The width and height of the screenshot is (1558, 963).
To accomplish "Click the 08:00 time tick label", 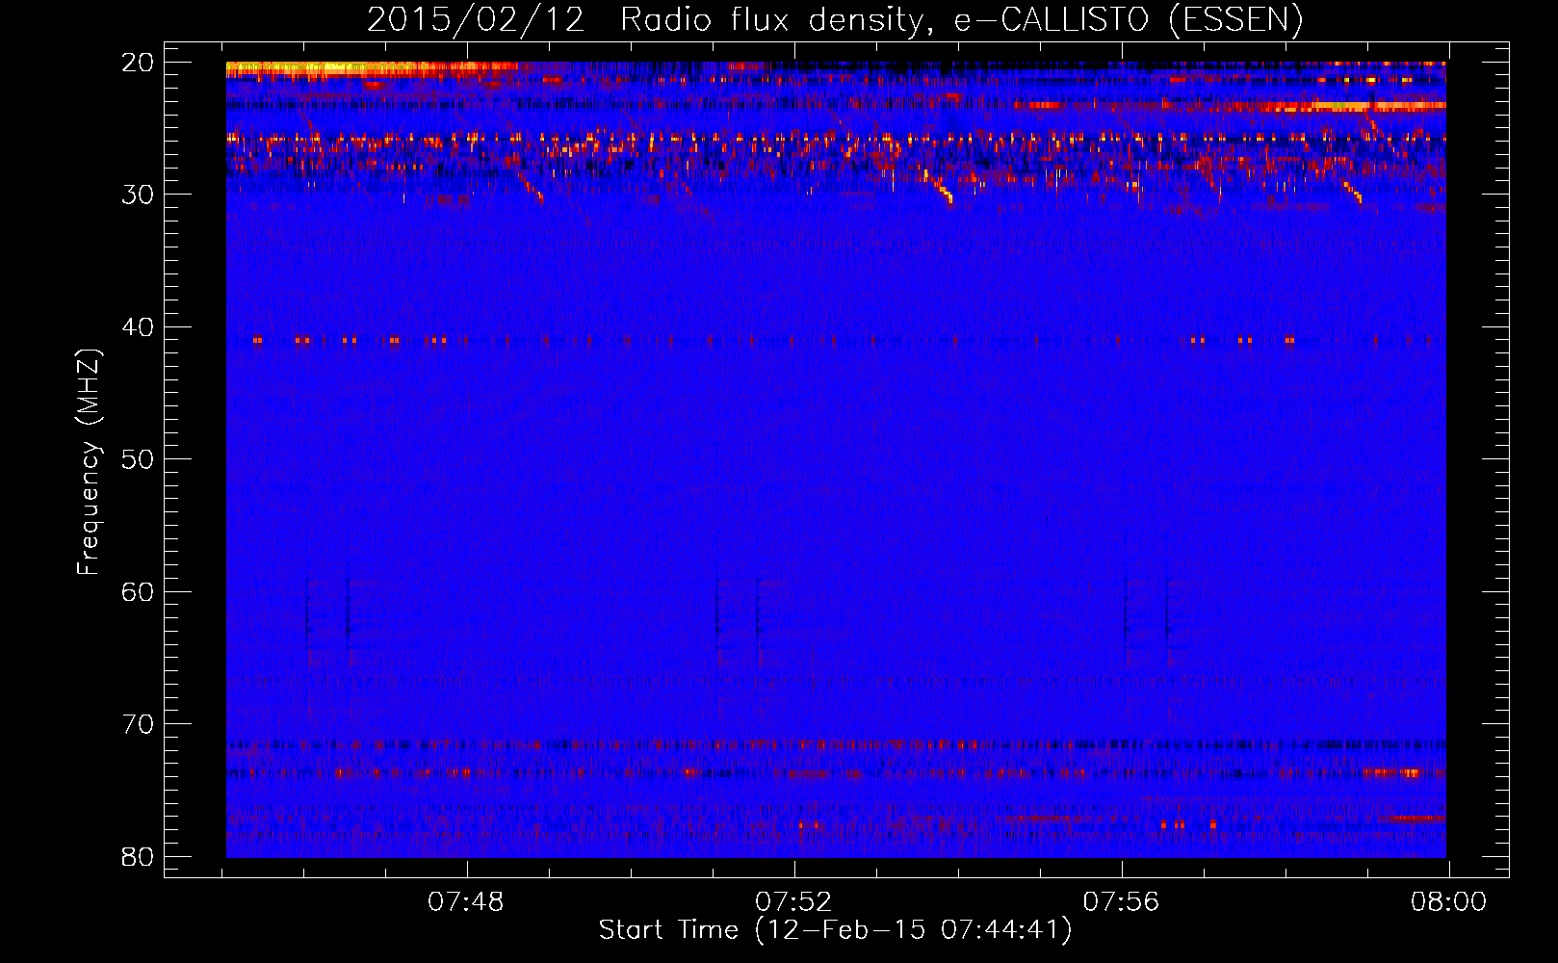I will (1449, 902).
